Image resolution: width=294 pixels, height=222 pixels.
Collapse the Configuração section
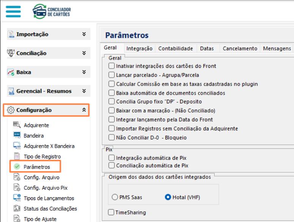tap(84, 110)
